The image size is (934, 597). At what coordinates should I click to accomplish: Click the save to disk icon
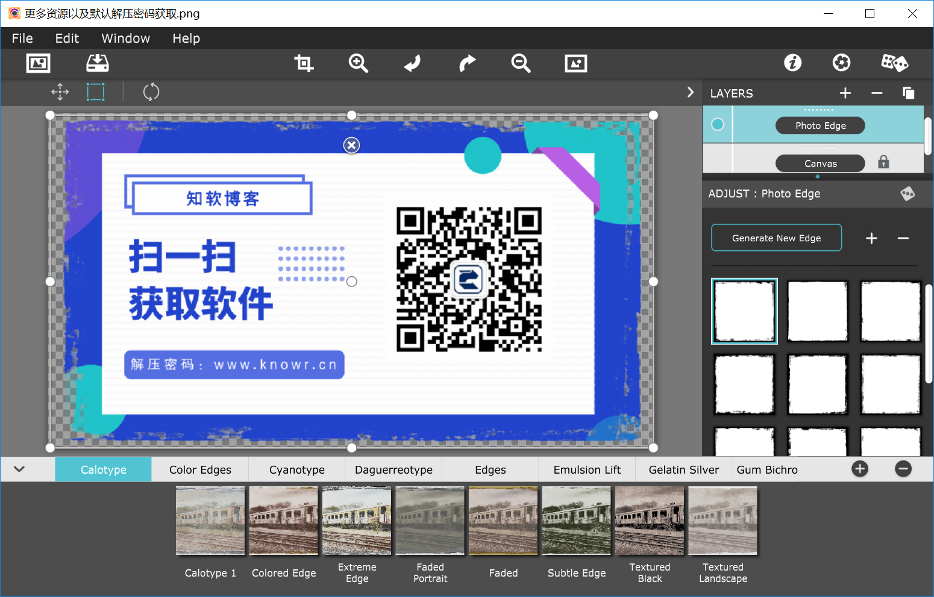98,63
